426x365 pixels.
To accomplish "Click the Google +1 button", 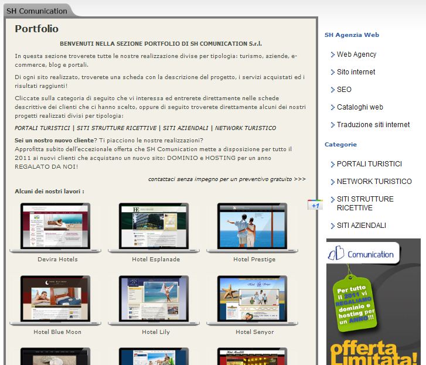I will tap(315, 206).
